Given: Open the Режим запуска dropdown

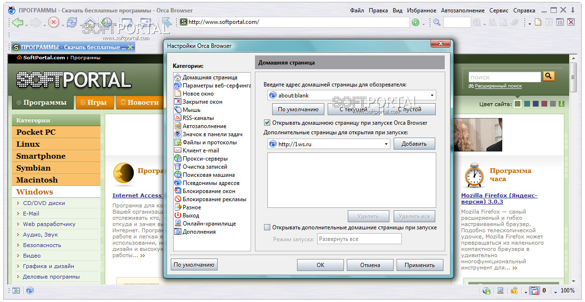Looking at the screenshot, I should tap(359, 239).
